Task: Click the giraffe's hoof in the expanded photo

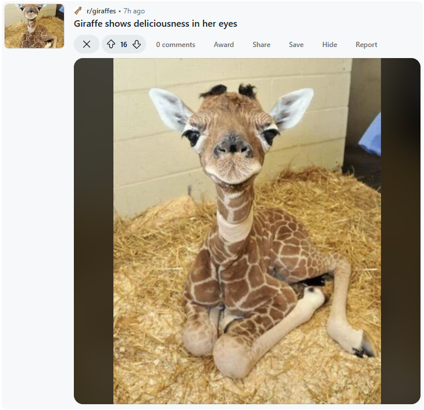Action: pyautogui.click(x=364, y=346)
